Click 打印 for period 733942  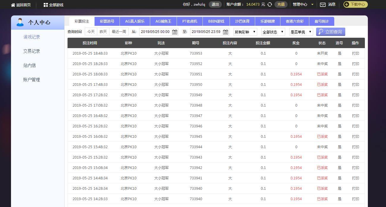tap(355, 168)
